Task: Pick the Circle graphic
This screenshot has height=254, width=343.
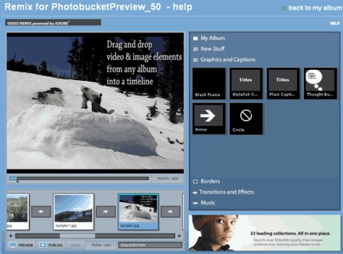Action: tap(246, 118)
